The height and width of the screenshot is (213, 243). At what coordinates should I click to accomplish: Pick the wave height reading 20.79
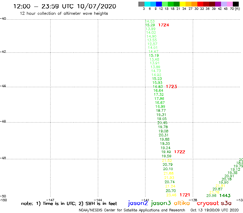tap(167, 165)
